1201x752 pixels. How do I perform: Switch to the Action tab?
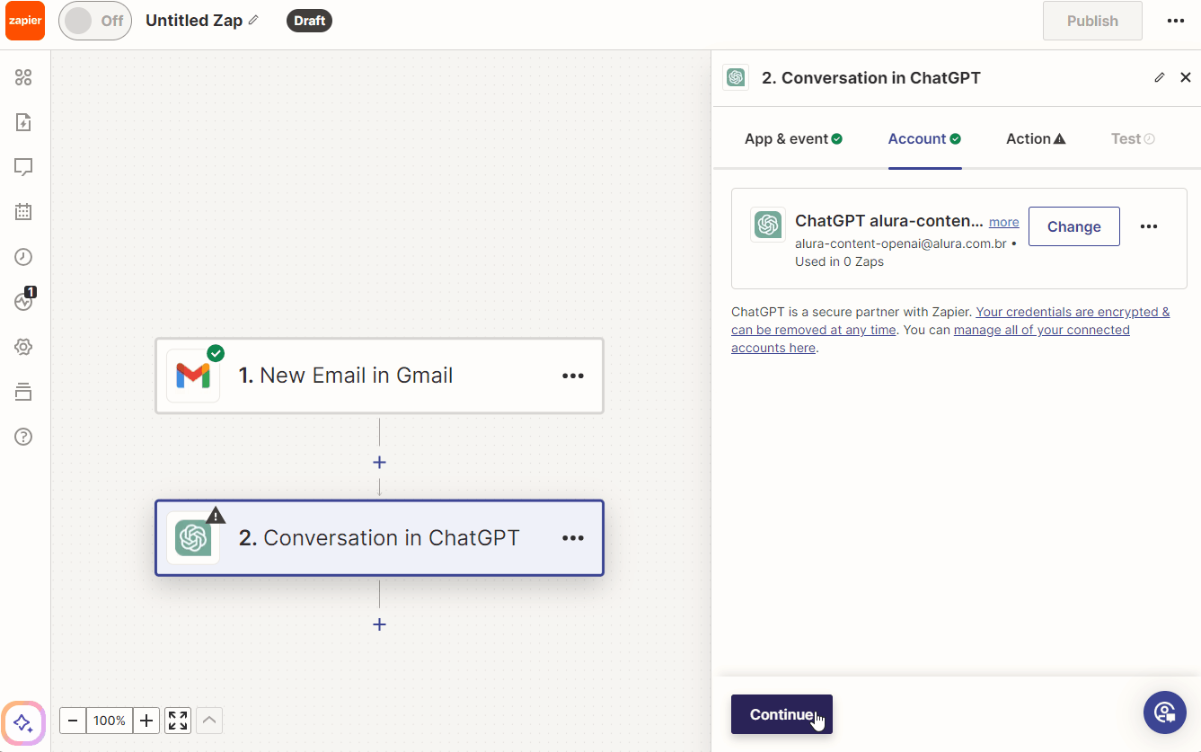(x=1036, y=138)
